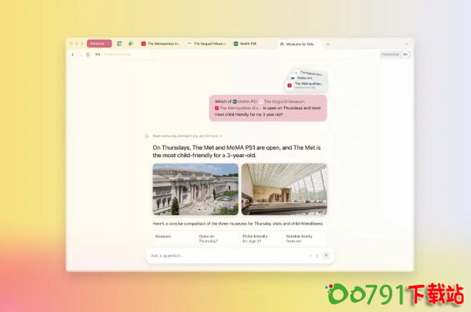
Task: Click the add attachment icon in question box
Action: point(310,255)
